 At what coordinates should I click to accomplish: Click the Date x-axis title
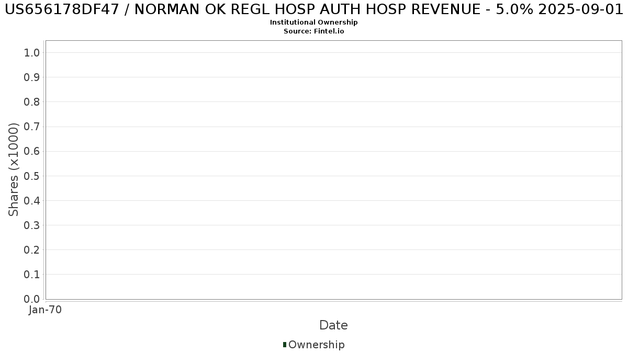pyautogui.click(x=333, y=325)
